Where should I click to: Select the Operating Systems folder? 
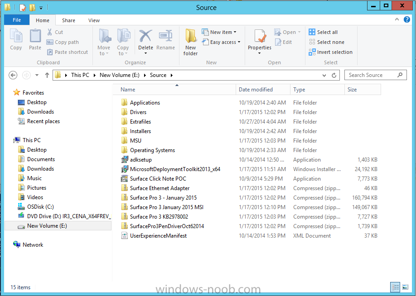click(x=152, y=150)
